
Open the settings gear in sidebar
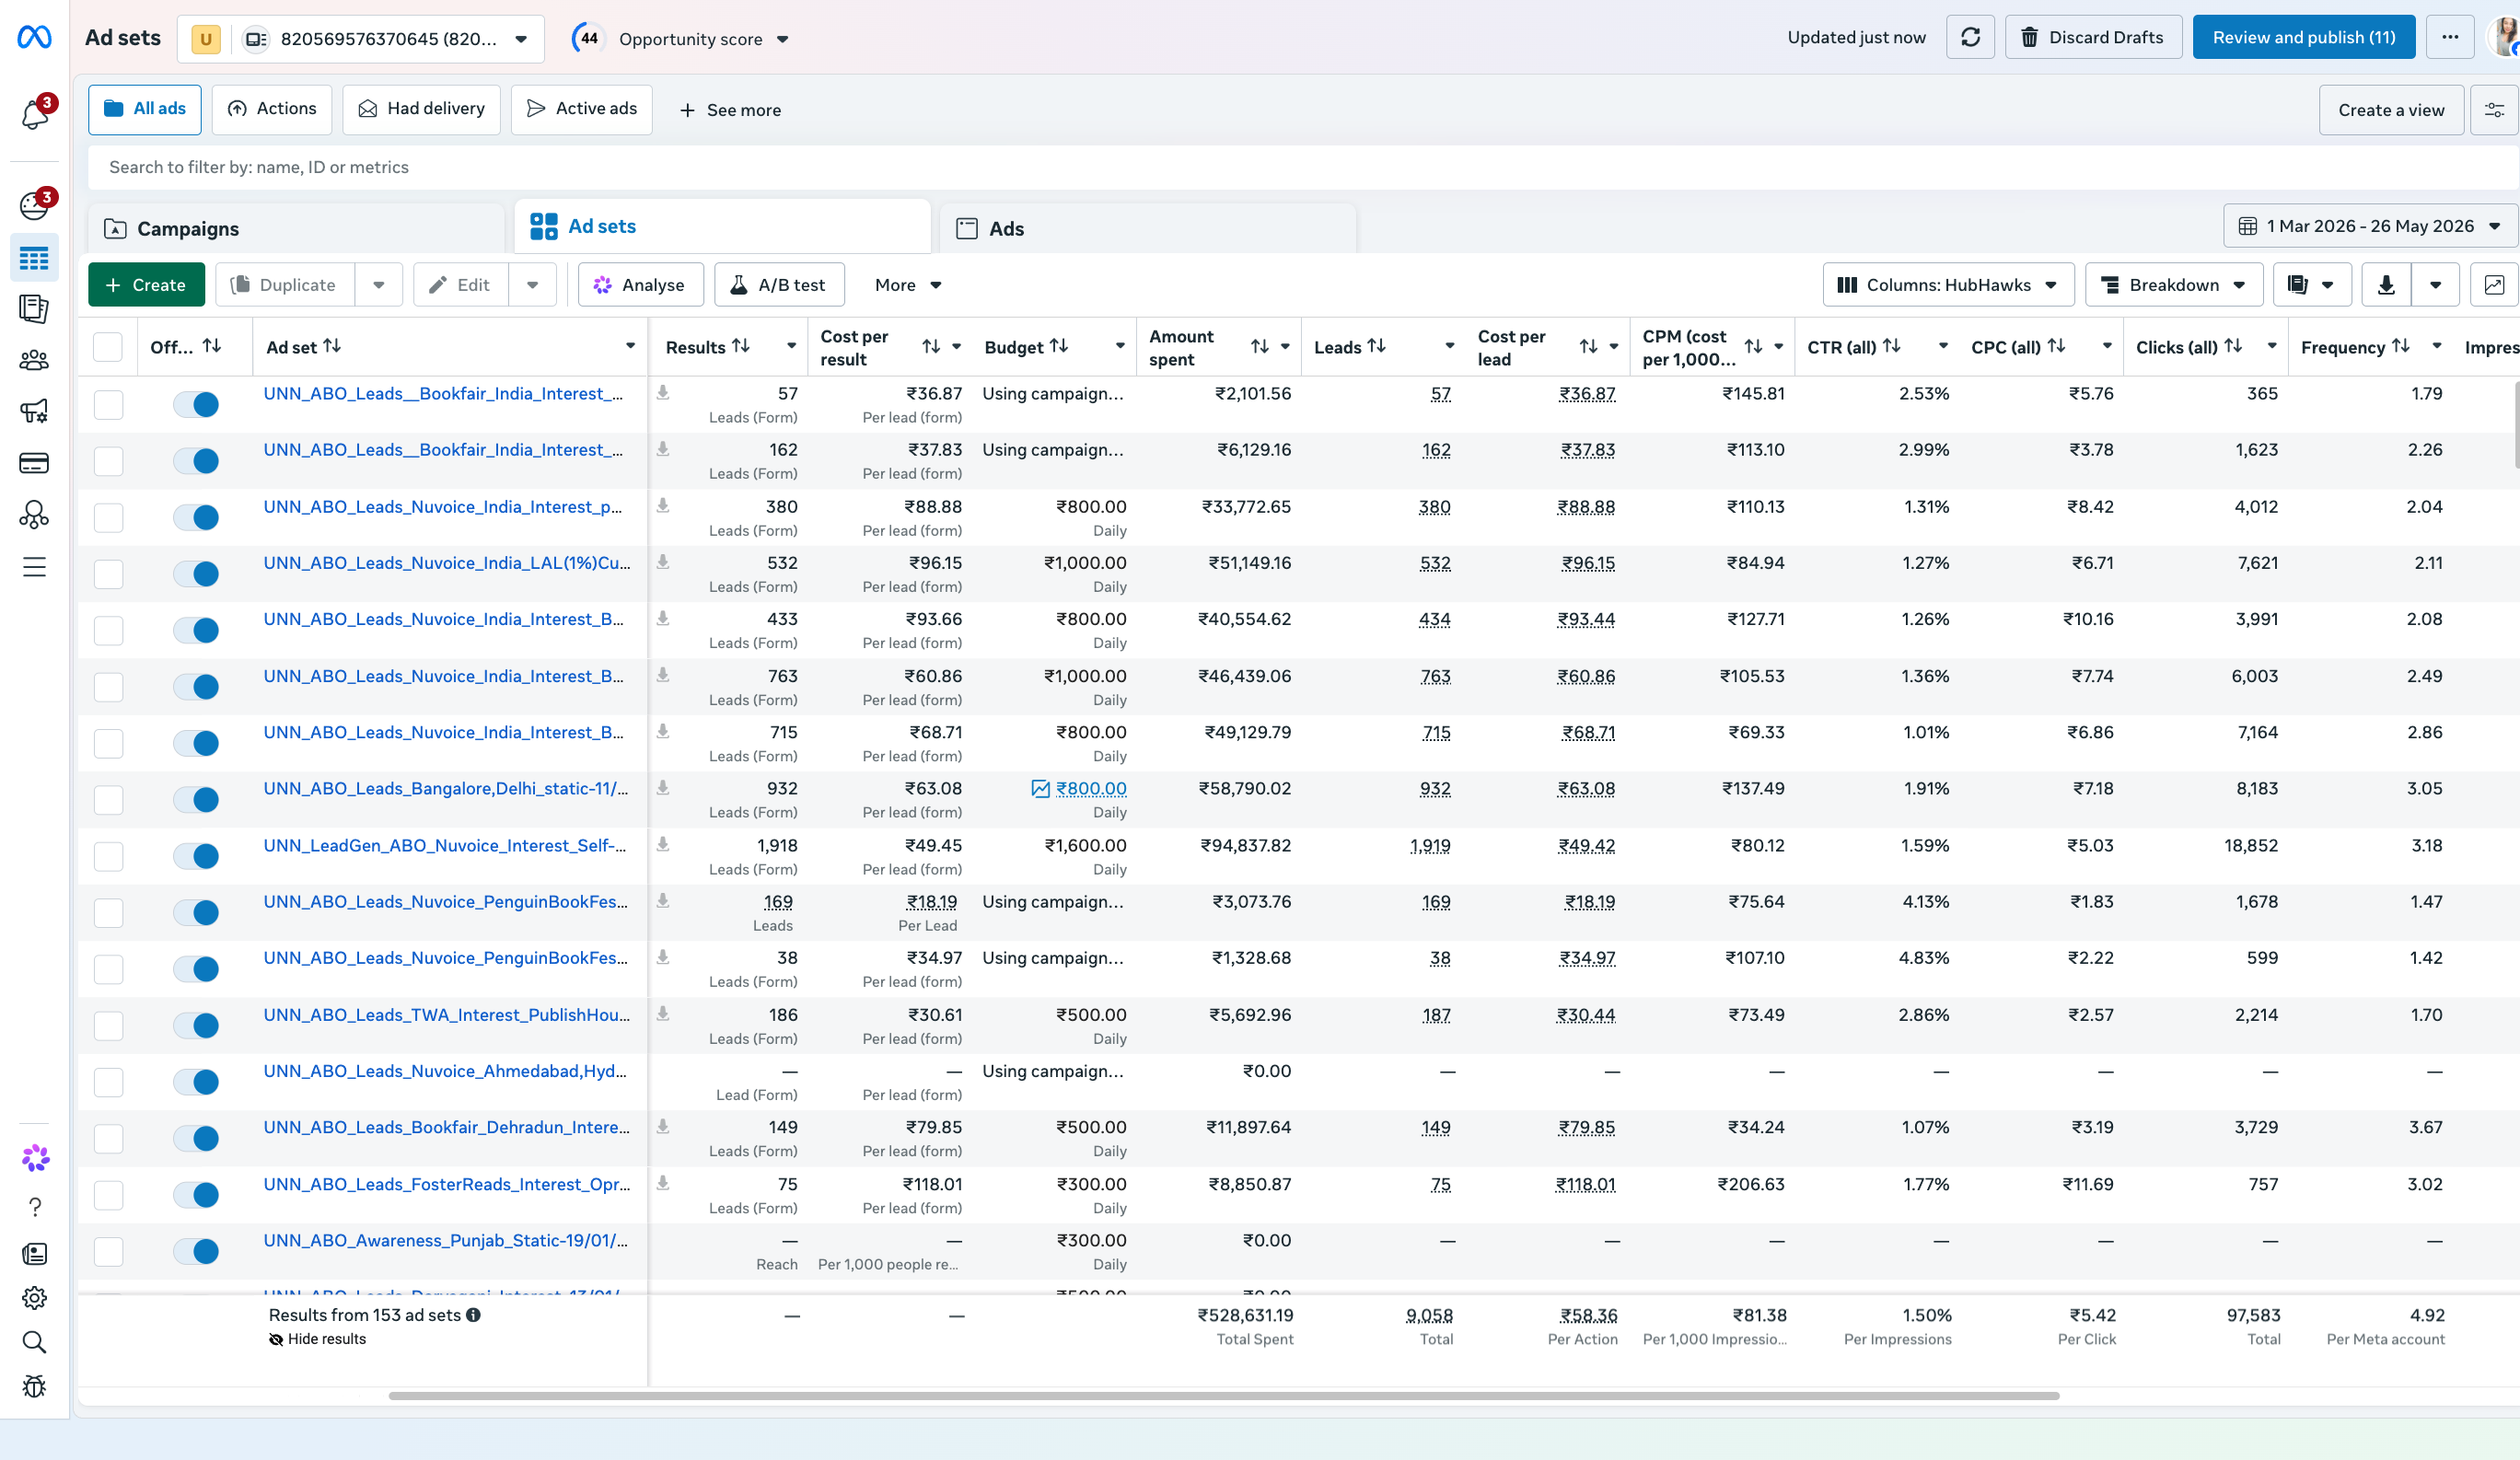click(34, 1298)
